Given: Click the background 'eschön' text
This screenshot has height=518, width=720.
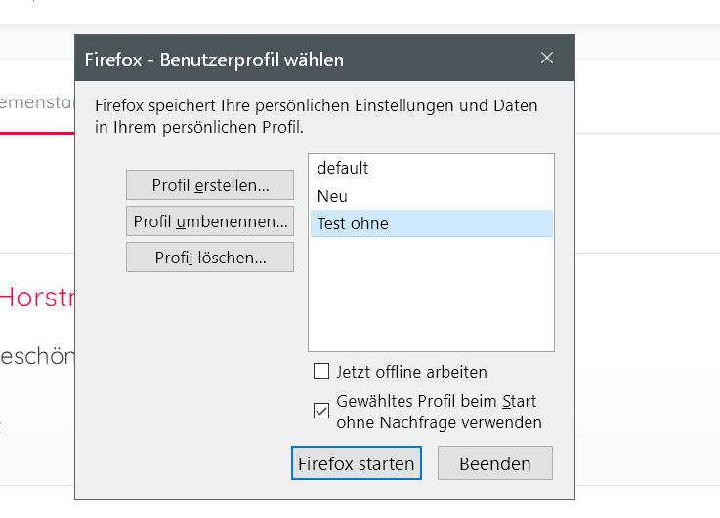Looking at the screenshot, I should (x=37, y=356).
